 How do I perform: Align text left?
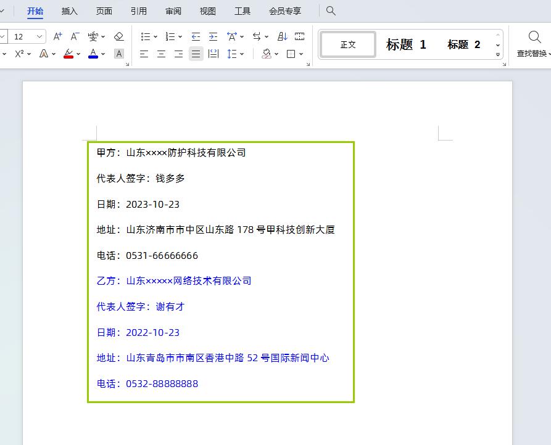[144, 54]
